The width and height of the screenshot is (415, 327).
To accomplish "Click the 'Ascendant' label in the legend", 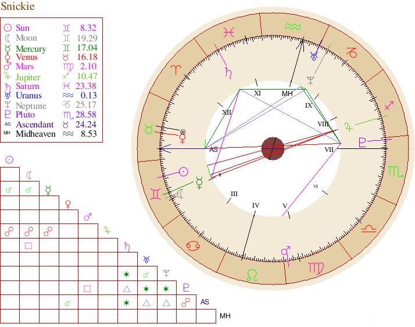I will point(35,125).
